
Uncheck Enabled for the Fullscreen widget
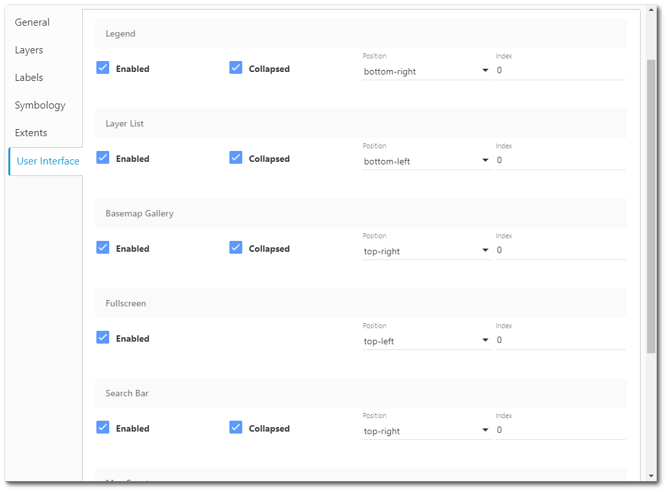point(103,337)
